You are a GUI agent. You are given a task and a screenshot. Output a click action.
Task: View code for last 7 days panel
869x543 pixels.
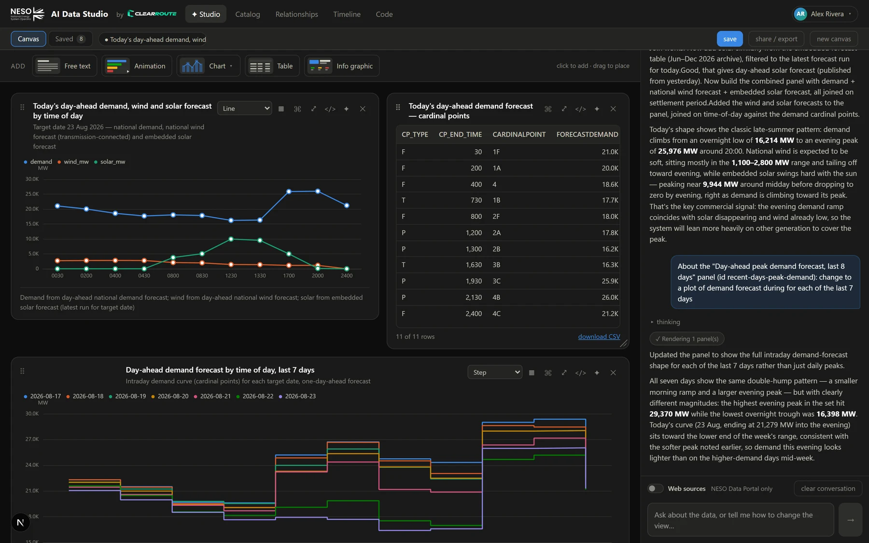point(580,373)
